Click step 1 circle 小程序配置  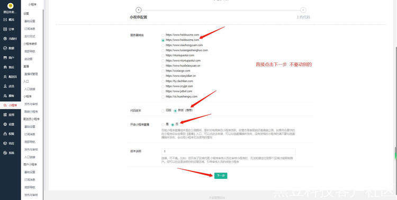click(139, 10)
